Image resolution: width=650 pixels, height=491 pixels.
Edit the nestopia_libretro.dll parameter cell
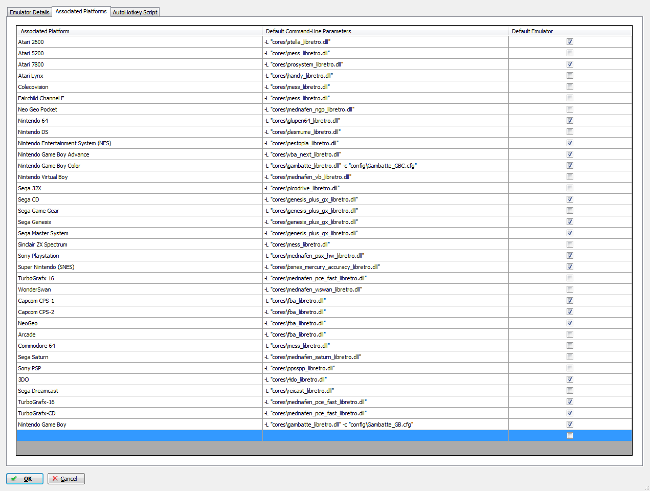point(386,143)
